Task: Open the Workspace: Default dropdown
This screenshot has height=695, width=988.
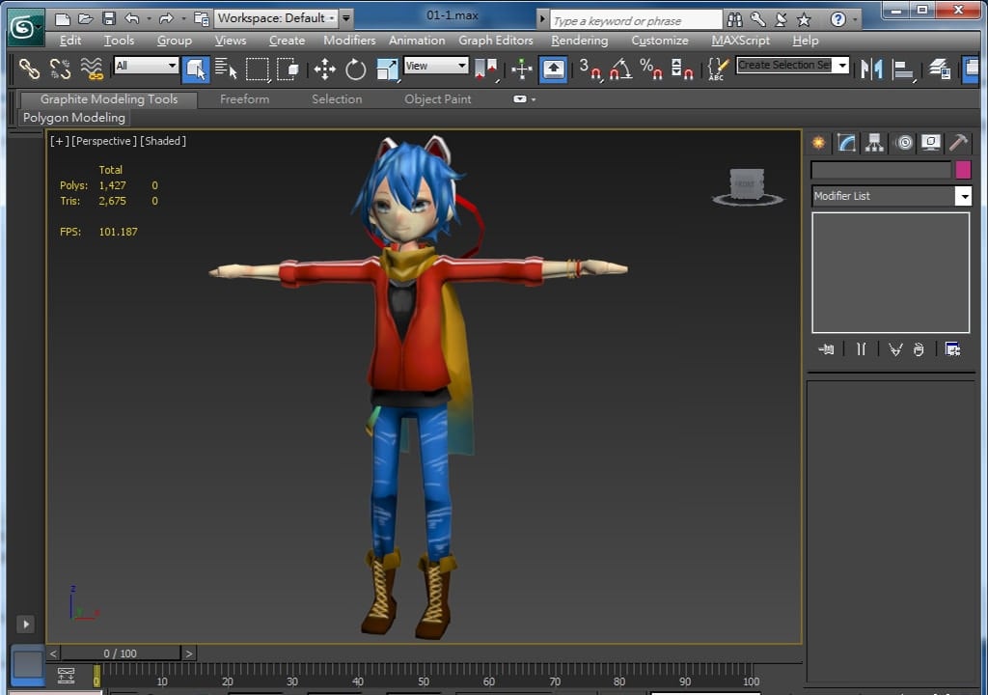Action: 276,17
